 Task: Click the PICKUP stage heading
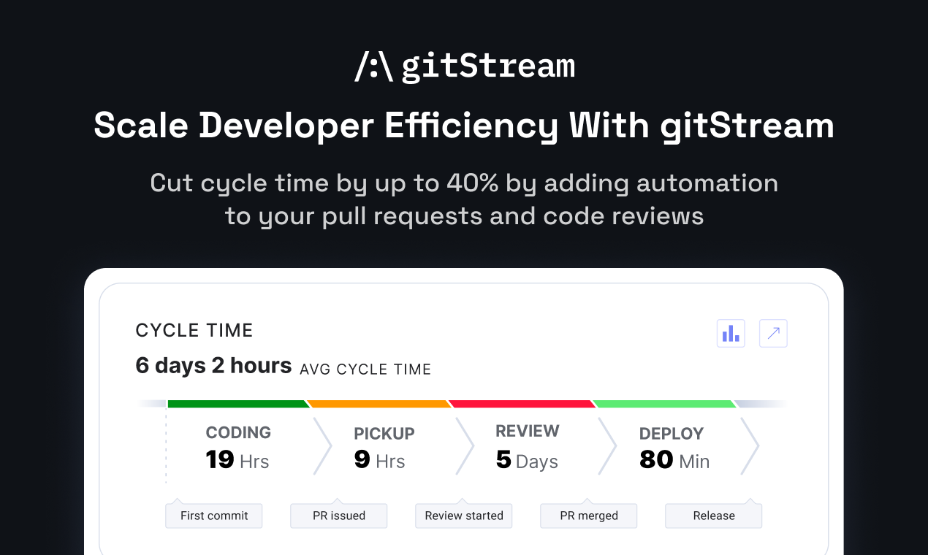pos(384,434)
